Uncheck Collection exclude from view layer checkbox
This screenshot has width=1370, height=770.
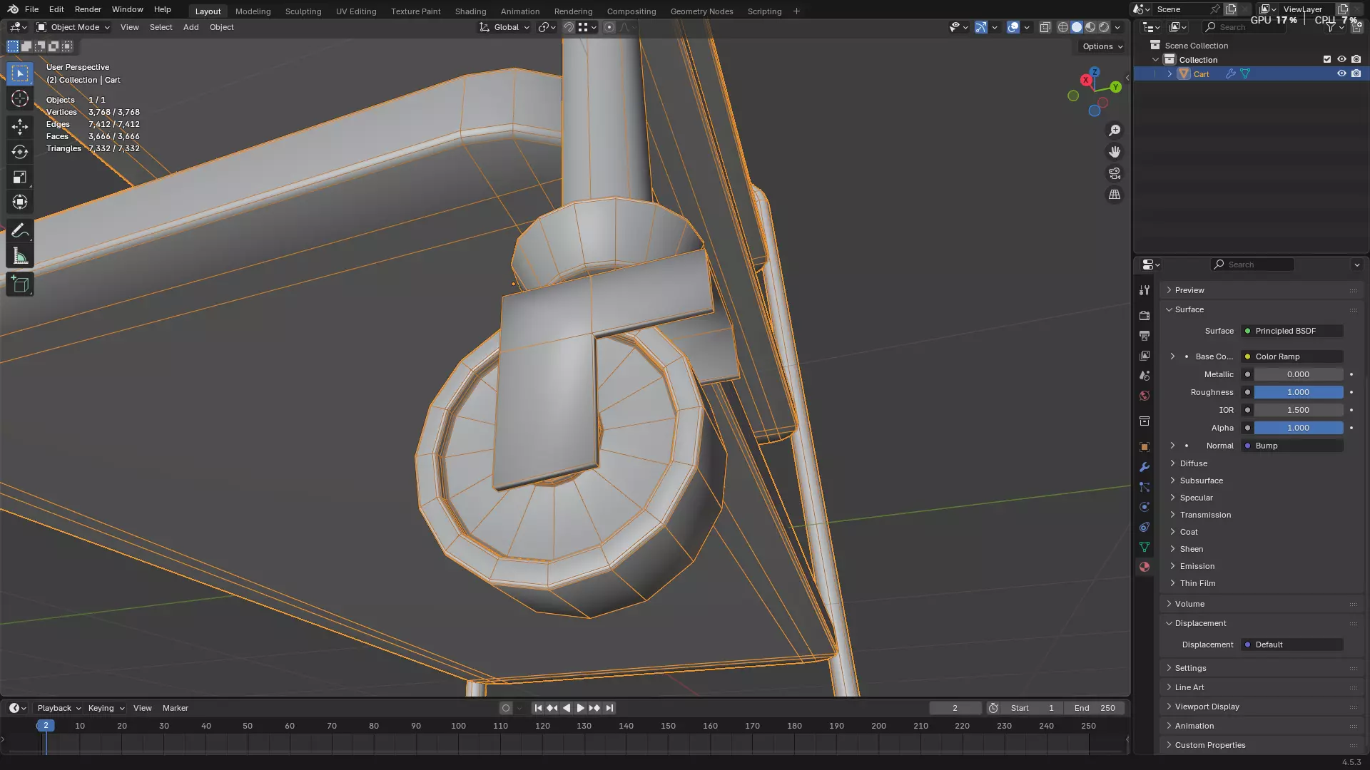pyautogui.click(x=1327, y=59)
